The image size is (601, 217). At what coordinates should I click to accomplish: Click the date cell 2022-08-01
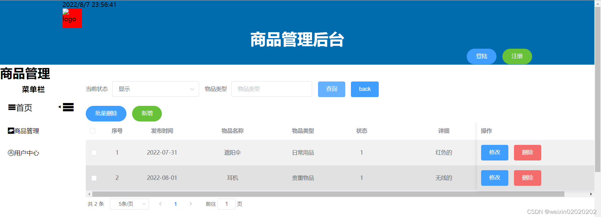tap(162, 178)
